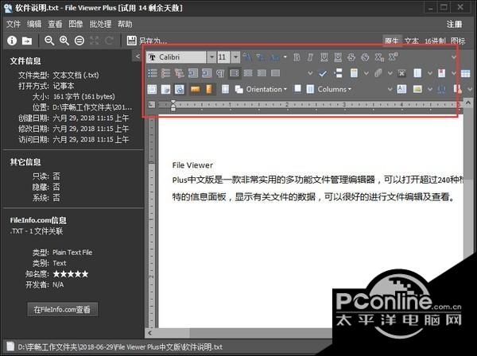The width and height of the screenshot is (477, 356).
Task: Click the change case Aa icon
Action: click(275, 57)
